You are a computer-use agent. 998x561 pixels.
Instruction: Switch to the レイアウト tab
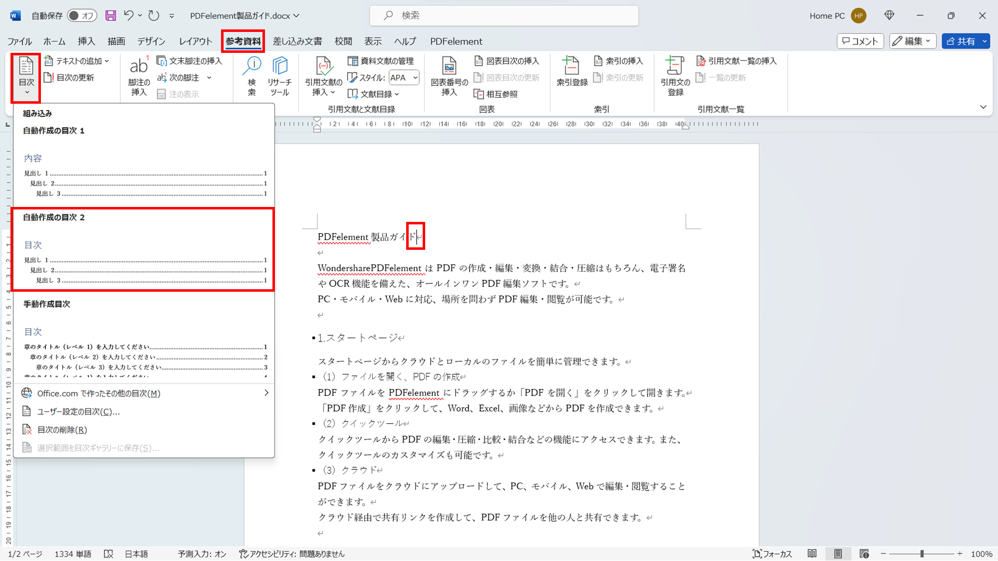coord(196,41)
